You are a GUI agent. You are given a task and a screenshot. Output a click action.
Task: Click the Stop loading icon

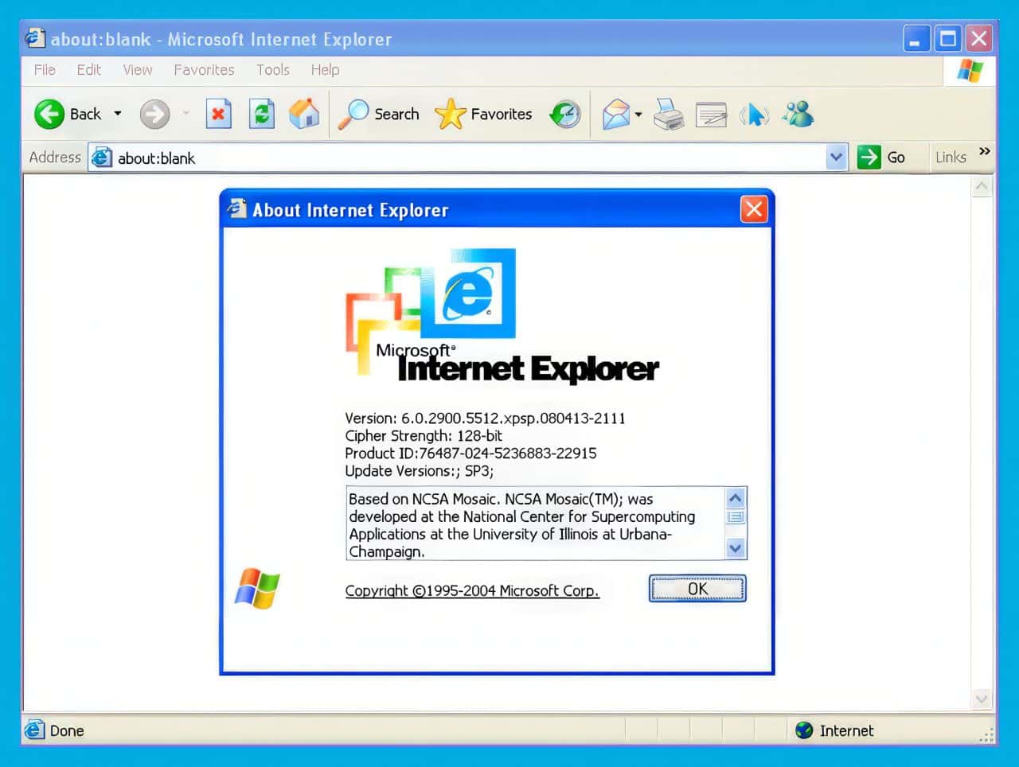point(219,114)
